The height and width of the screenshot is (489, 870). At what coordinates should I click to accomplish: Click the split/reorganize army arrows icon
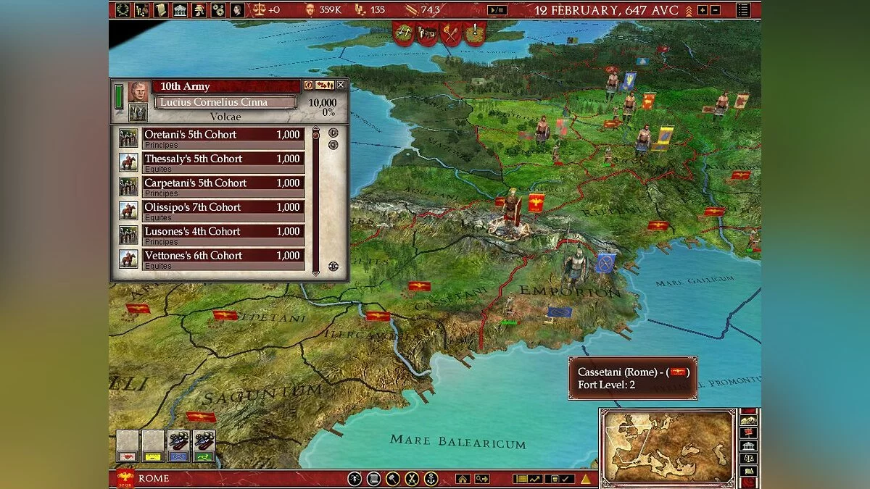pyautogui.click(x=325, y=85)
